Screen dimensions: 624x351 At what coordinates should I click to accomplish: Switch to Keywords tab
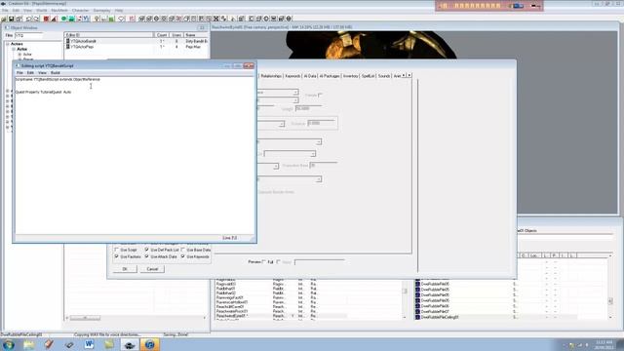292,76
